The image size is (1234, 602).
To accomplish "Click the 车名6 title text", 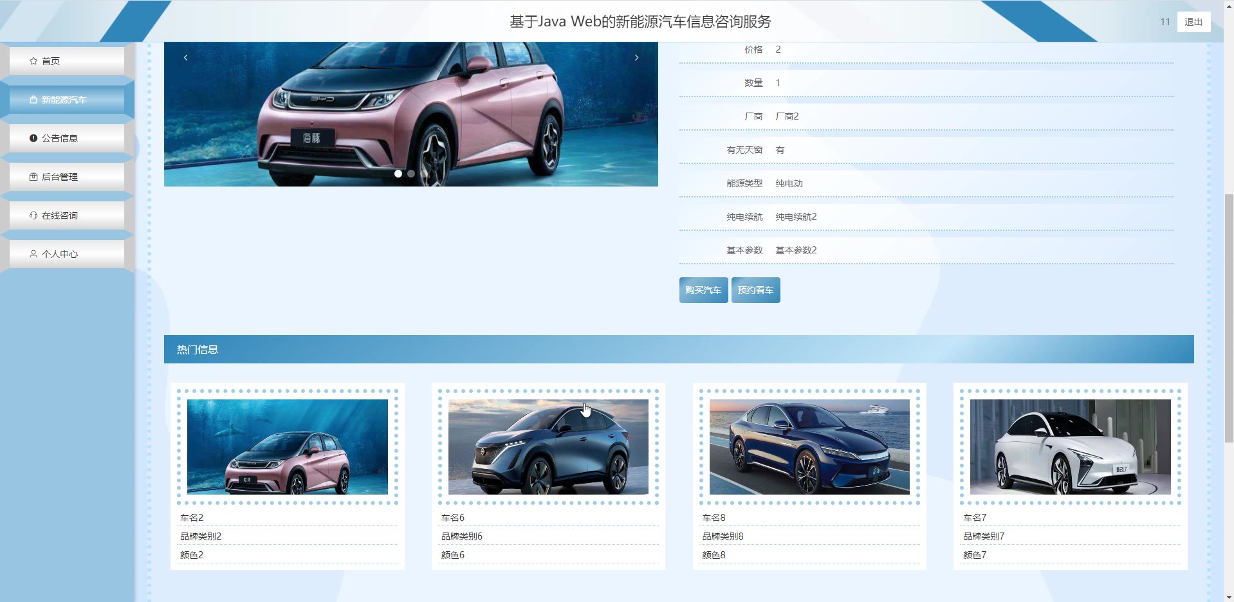I will pos(453,518).
